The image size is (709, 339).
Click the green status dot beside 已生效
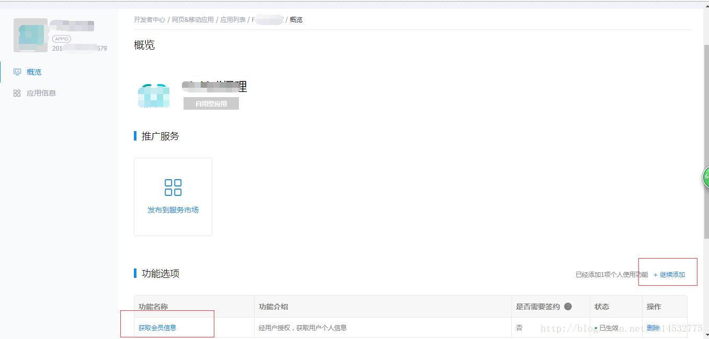595,328
